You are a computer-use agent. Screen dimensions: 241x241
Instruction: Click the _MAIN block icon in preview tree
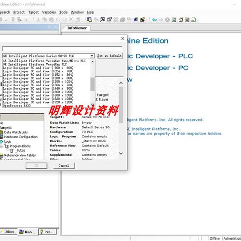point(12,151)
